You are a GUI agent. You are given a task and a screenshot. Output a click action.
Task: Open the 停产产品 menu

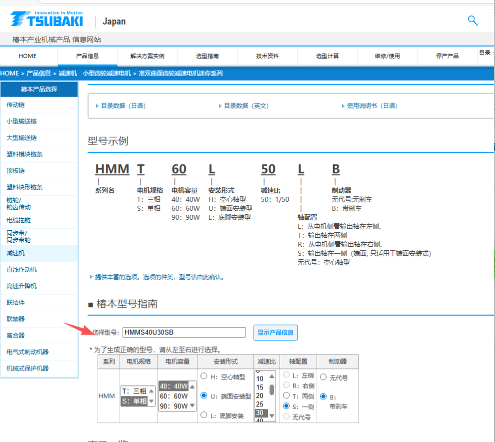(446, 56)
